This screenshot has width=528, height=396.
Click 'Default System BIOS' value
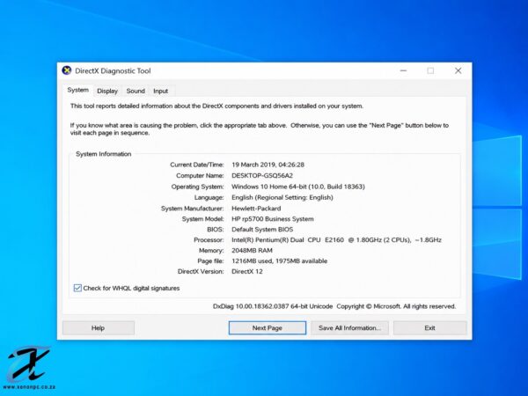[262, 230]
